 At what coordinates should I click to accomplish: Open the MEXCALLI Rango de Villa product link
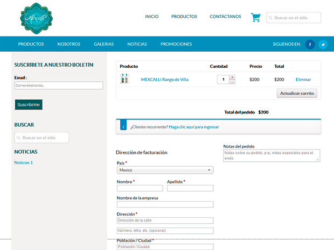point(165,80)
